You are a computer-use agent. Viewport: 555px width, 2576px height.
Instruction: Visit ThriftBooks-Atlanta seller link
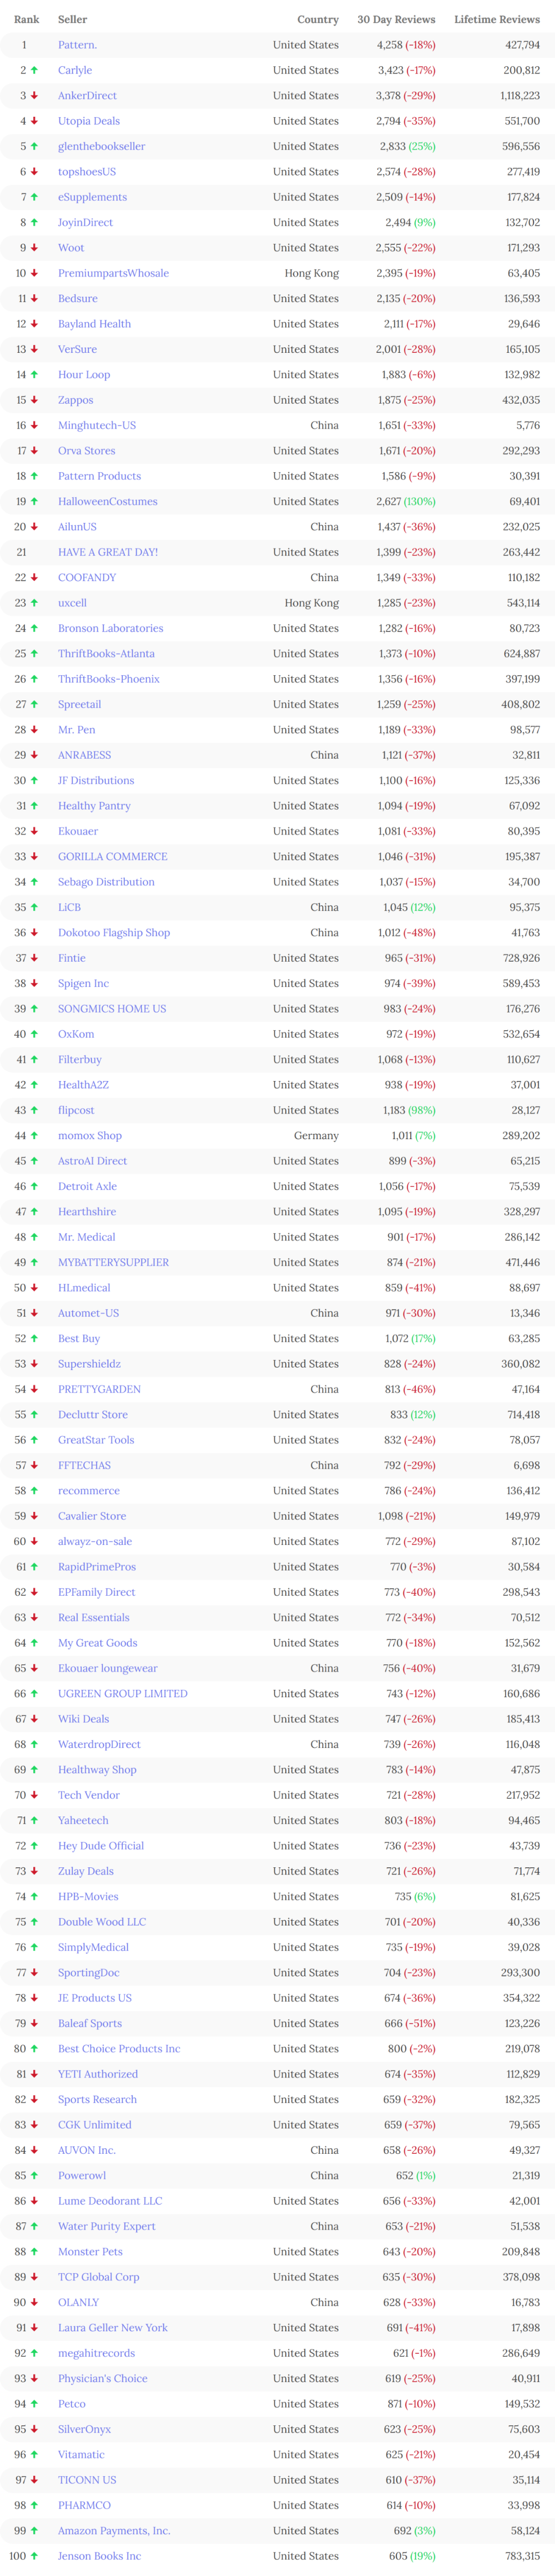point(106,654)
